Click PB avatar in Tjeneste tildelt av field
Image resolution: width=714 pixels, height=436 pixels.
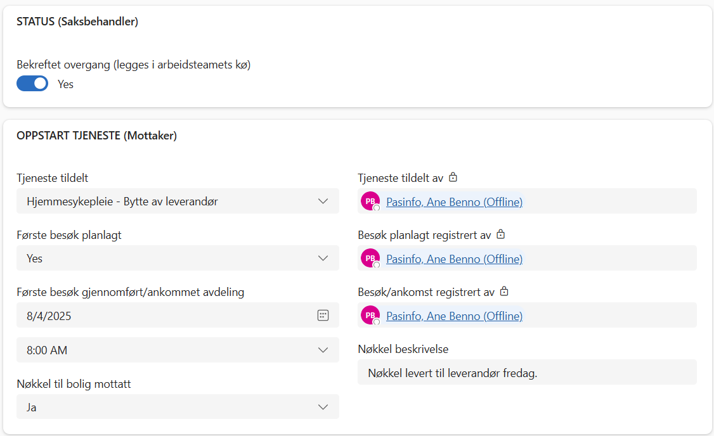pos(370,202)
